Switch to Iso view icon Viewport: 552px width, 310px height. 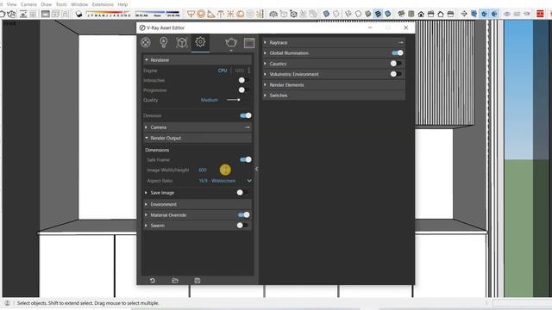[401, 14]
